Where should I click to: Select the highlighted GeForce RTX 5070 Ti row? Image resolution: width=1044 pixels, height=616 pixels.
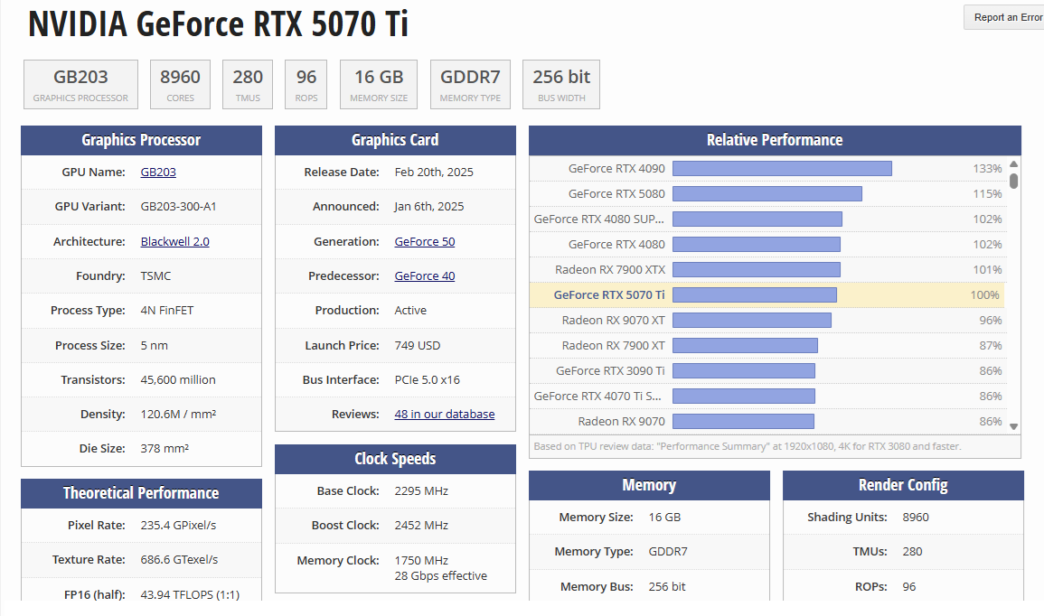pos(767,294)
